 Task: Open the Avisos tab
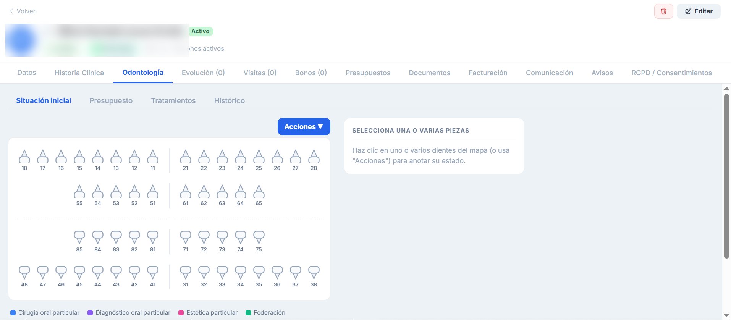coord(602,73)
